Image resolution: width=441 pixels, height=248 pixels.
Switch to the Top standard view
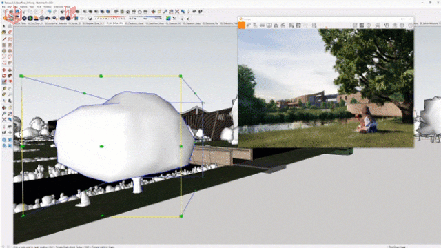point(122,12)
